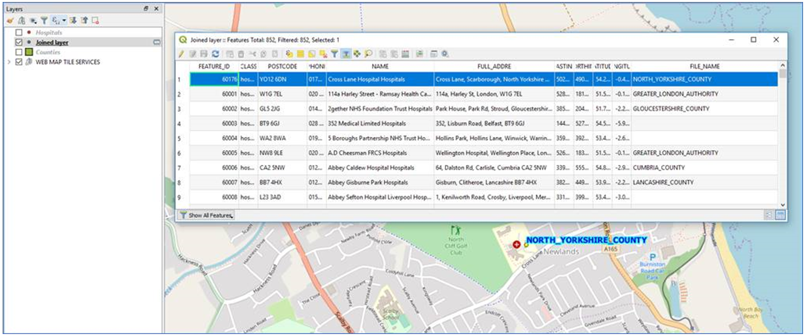The height and width of the screenshot is (336, 807).
Task: Open the layer styling panel icon
Action: click(x=10, y=20)
